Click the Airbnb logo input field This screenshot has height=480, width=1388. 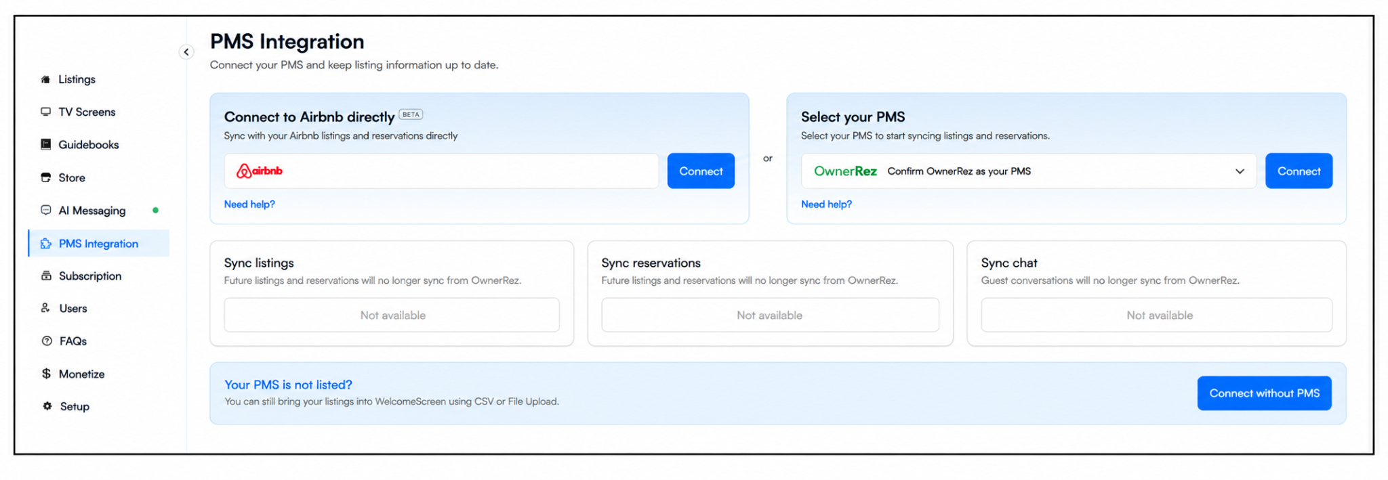pyautogui.click(x=441, y=171)
